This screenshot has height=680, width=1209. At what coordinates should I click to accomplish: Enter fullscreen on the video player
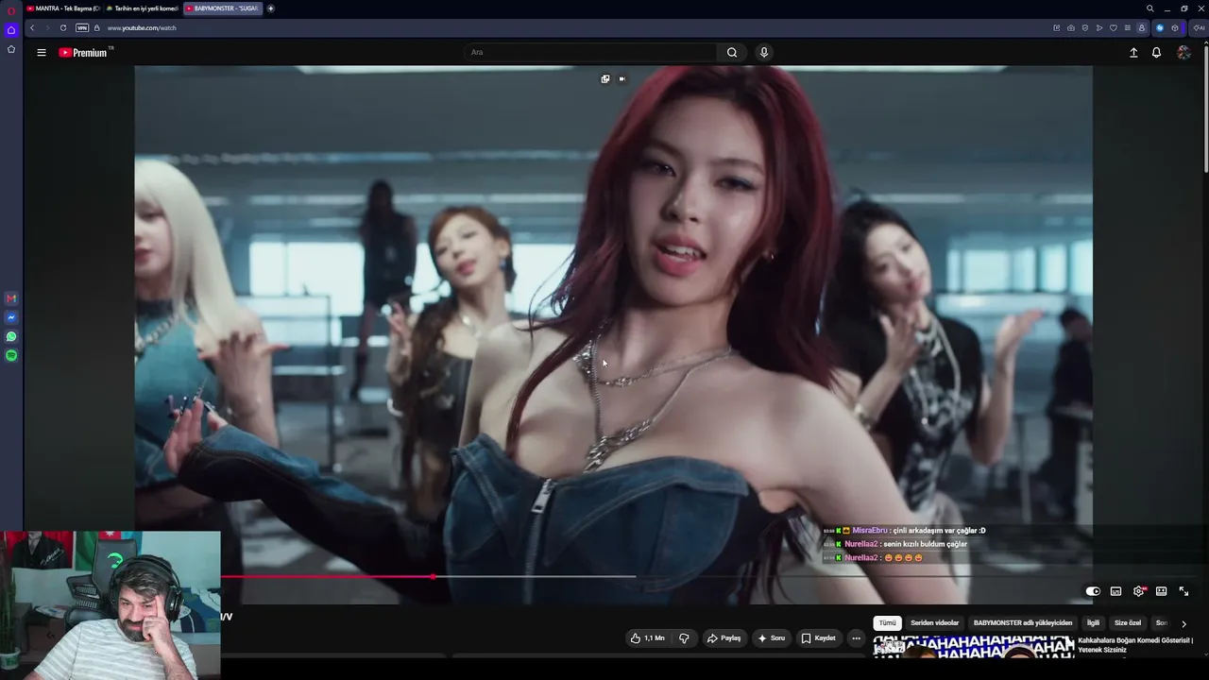pos(1183,591)
